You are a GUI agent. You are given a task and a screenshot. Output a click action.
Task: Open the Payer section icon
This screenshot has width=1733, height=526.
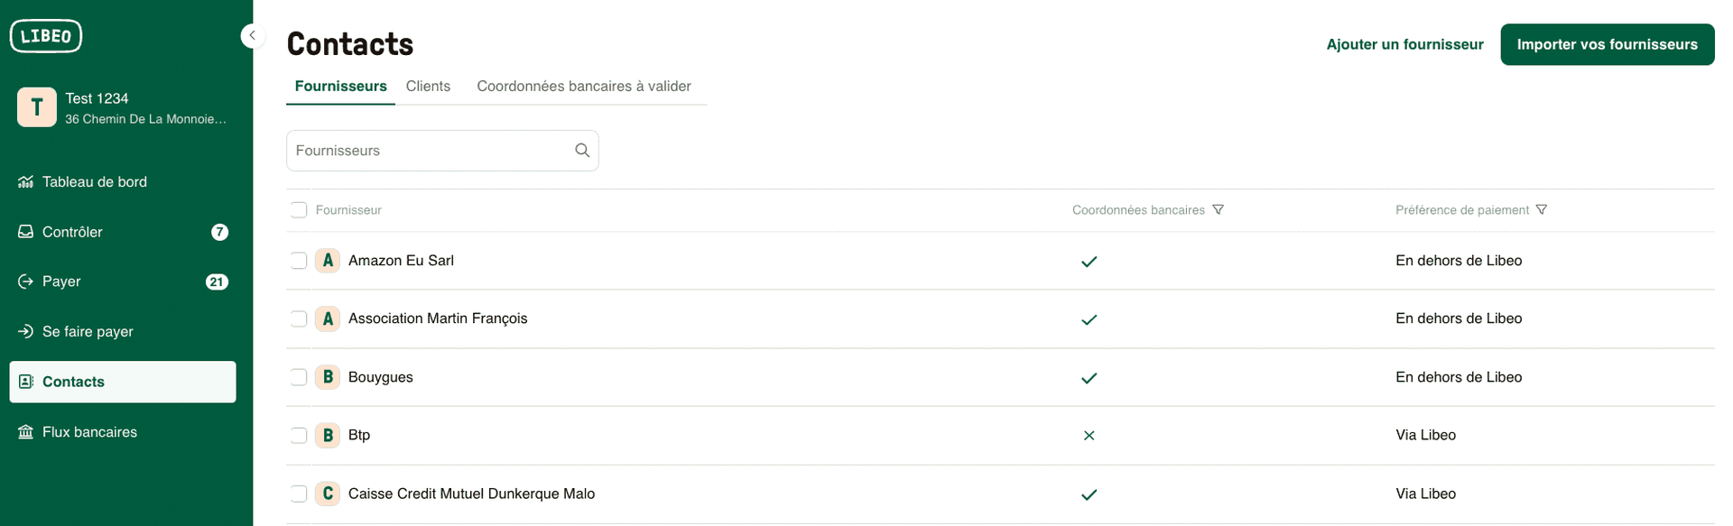(x=26, y=281)
